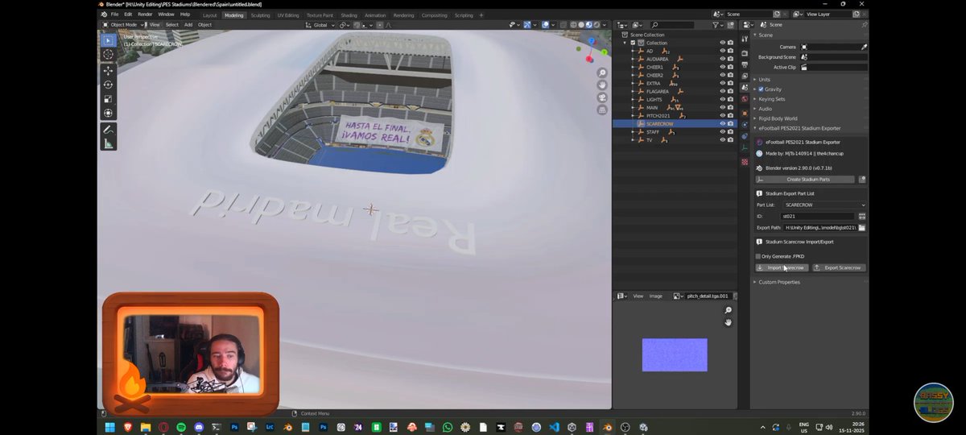This screenshot has width=966, height=435.
Task: Click the Blender logo menu icon
Action: tap(102, 14)
